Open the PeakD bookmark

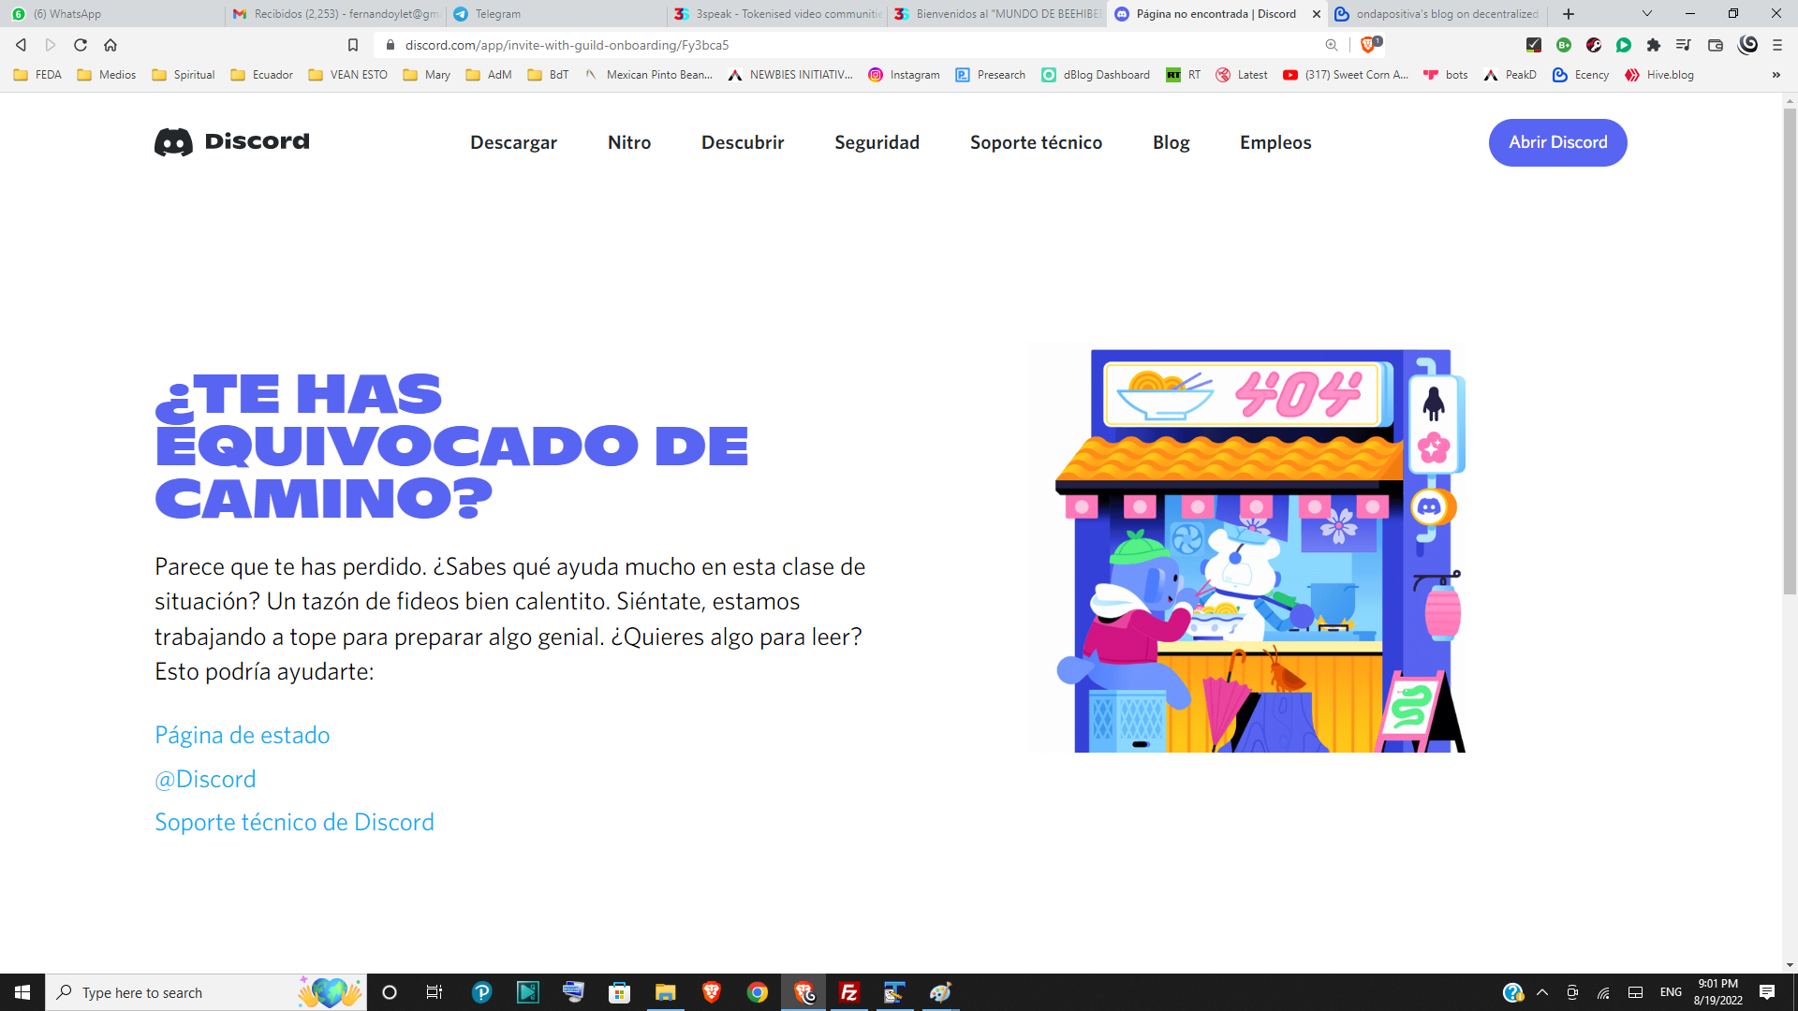click(1511, 75)
